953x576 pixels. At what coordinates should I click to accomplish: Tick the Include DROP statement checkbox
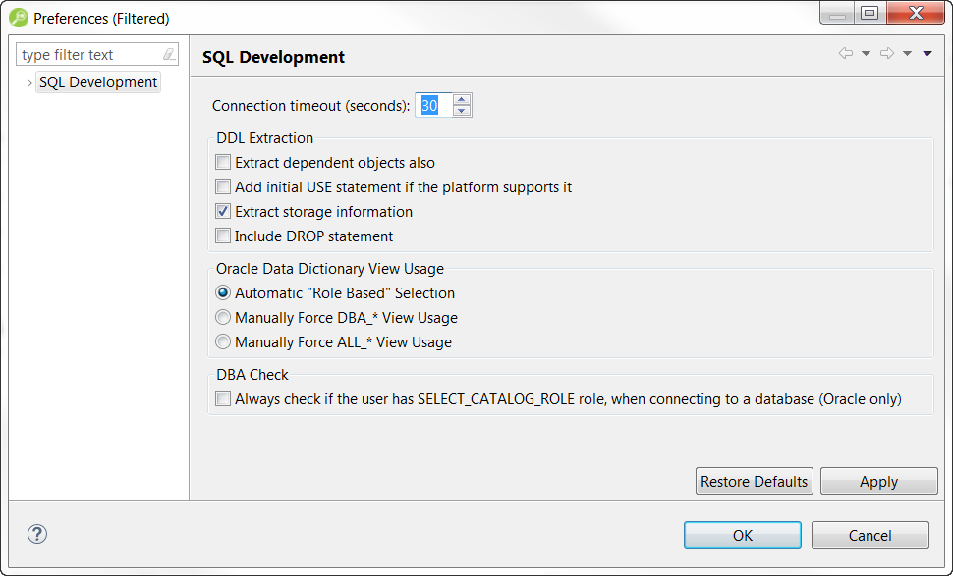(223, 236)
